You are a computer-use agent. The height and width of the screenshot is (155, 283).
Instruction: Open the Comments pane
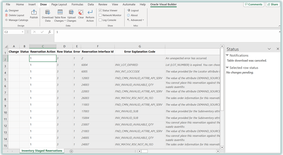254,4
